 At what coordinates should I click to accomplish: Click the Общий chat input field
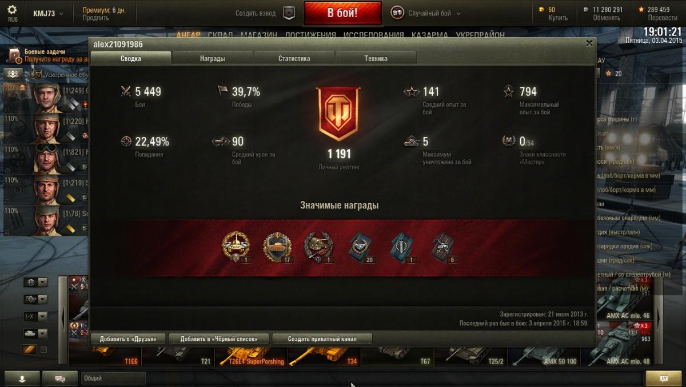click(113, 378)
